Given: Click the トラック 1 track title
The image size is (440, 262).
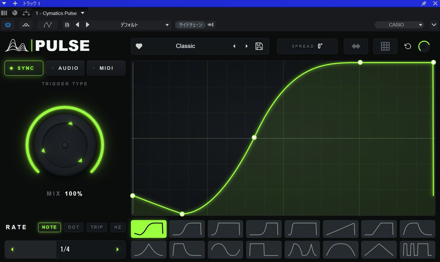Looking at the screenshot, I should (x=32, y=3).
